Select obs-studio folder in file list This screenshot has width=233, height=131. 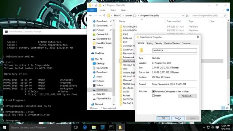(128, 88)
